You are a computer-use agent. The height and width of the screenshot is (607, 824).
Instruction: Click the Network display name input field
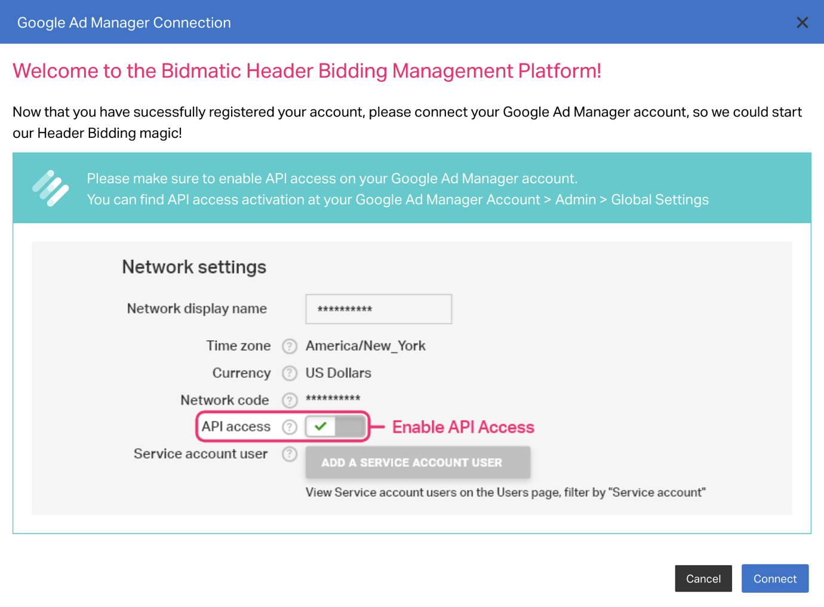tap(379, 309)
